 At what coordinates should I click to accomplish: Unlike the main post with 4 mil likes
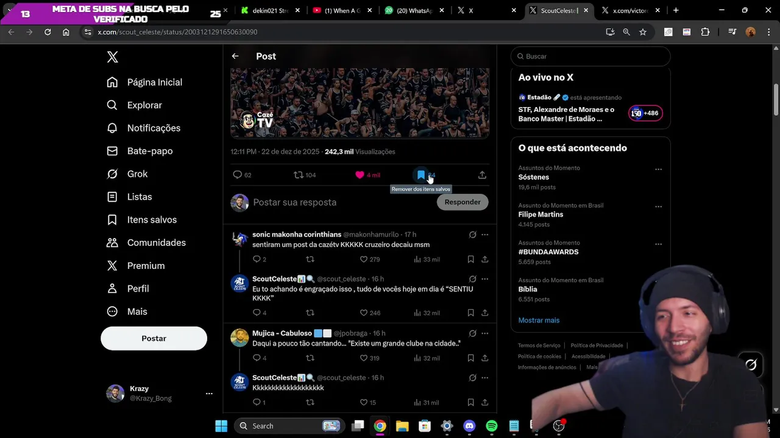tap(360, 175)
